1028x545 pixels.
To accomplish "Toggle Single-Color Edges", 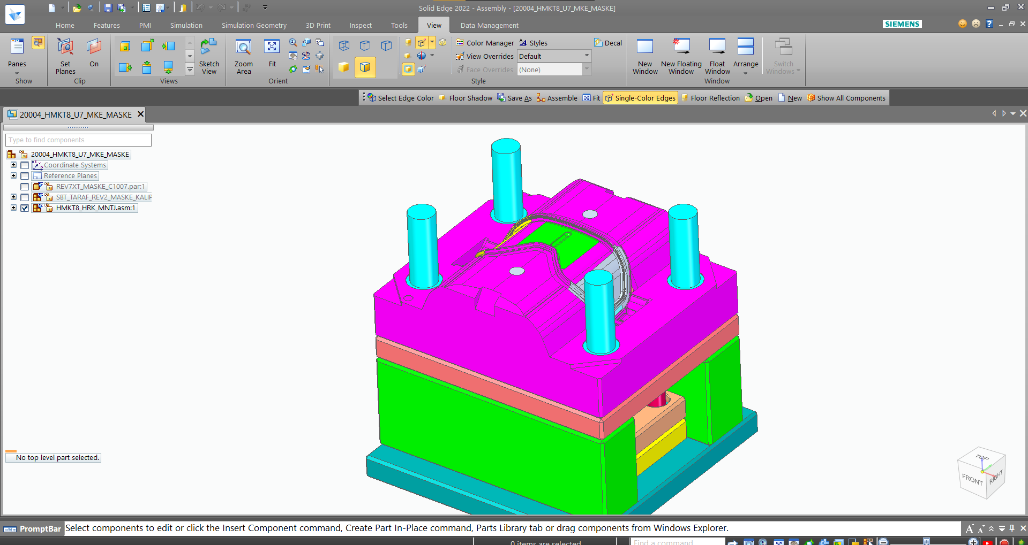I will pos(640,98).
